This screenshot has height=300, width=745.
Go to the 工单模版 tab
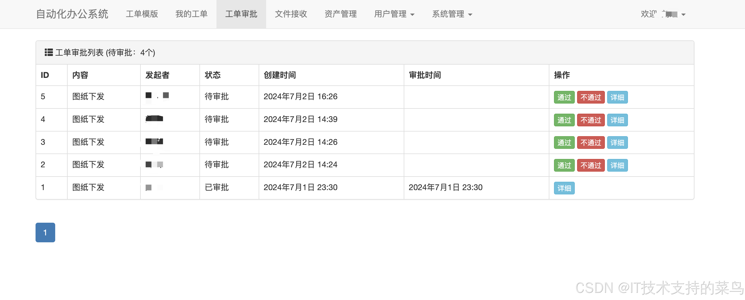pos(142,14)
